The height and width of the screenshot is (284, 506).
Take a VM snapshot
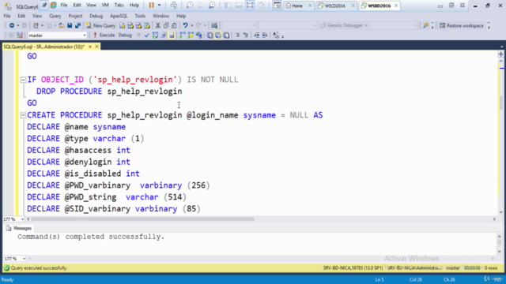click(190, 6)
